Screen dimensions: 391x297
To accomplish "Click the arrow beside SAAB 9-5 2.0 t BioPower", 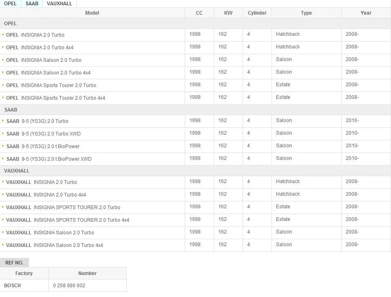I will click(3, 146).
